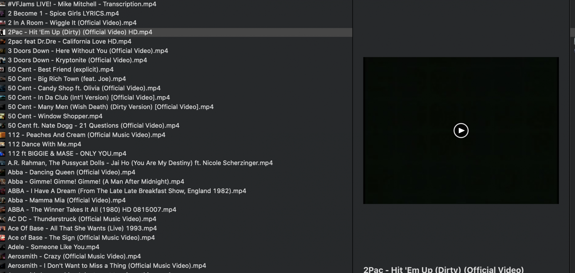This screenshot has height=273, width=575.
Task: Click the file icon of 112 ft BIGGIE & MASE
Action: click(3, 154)
